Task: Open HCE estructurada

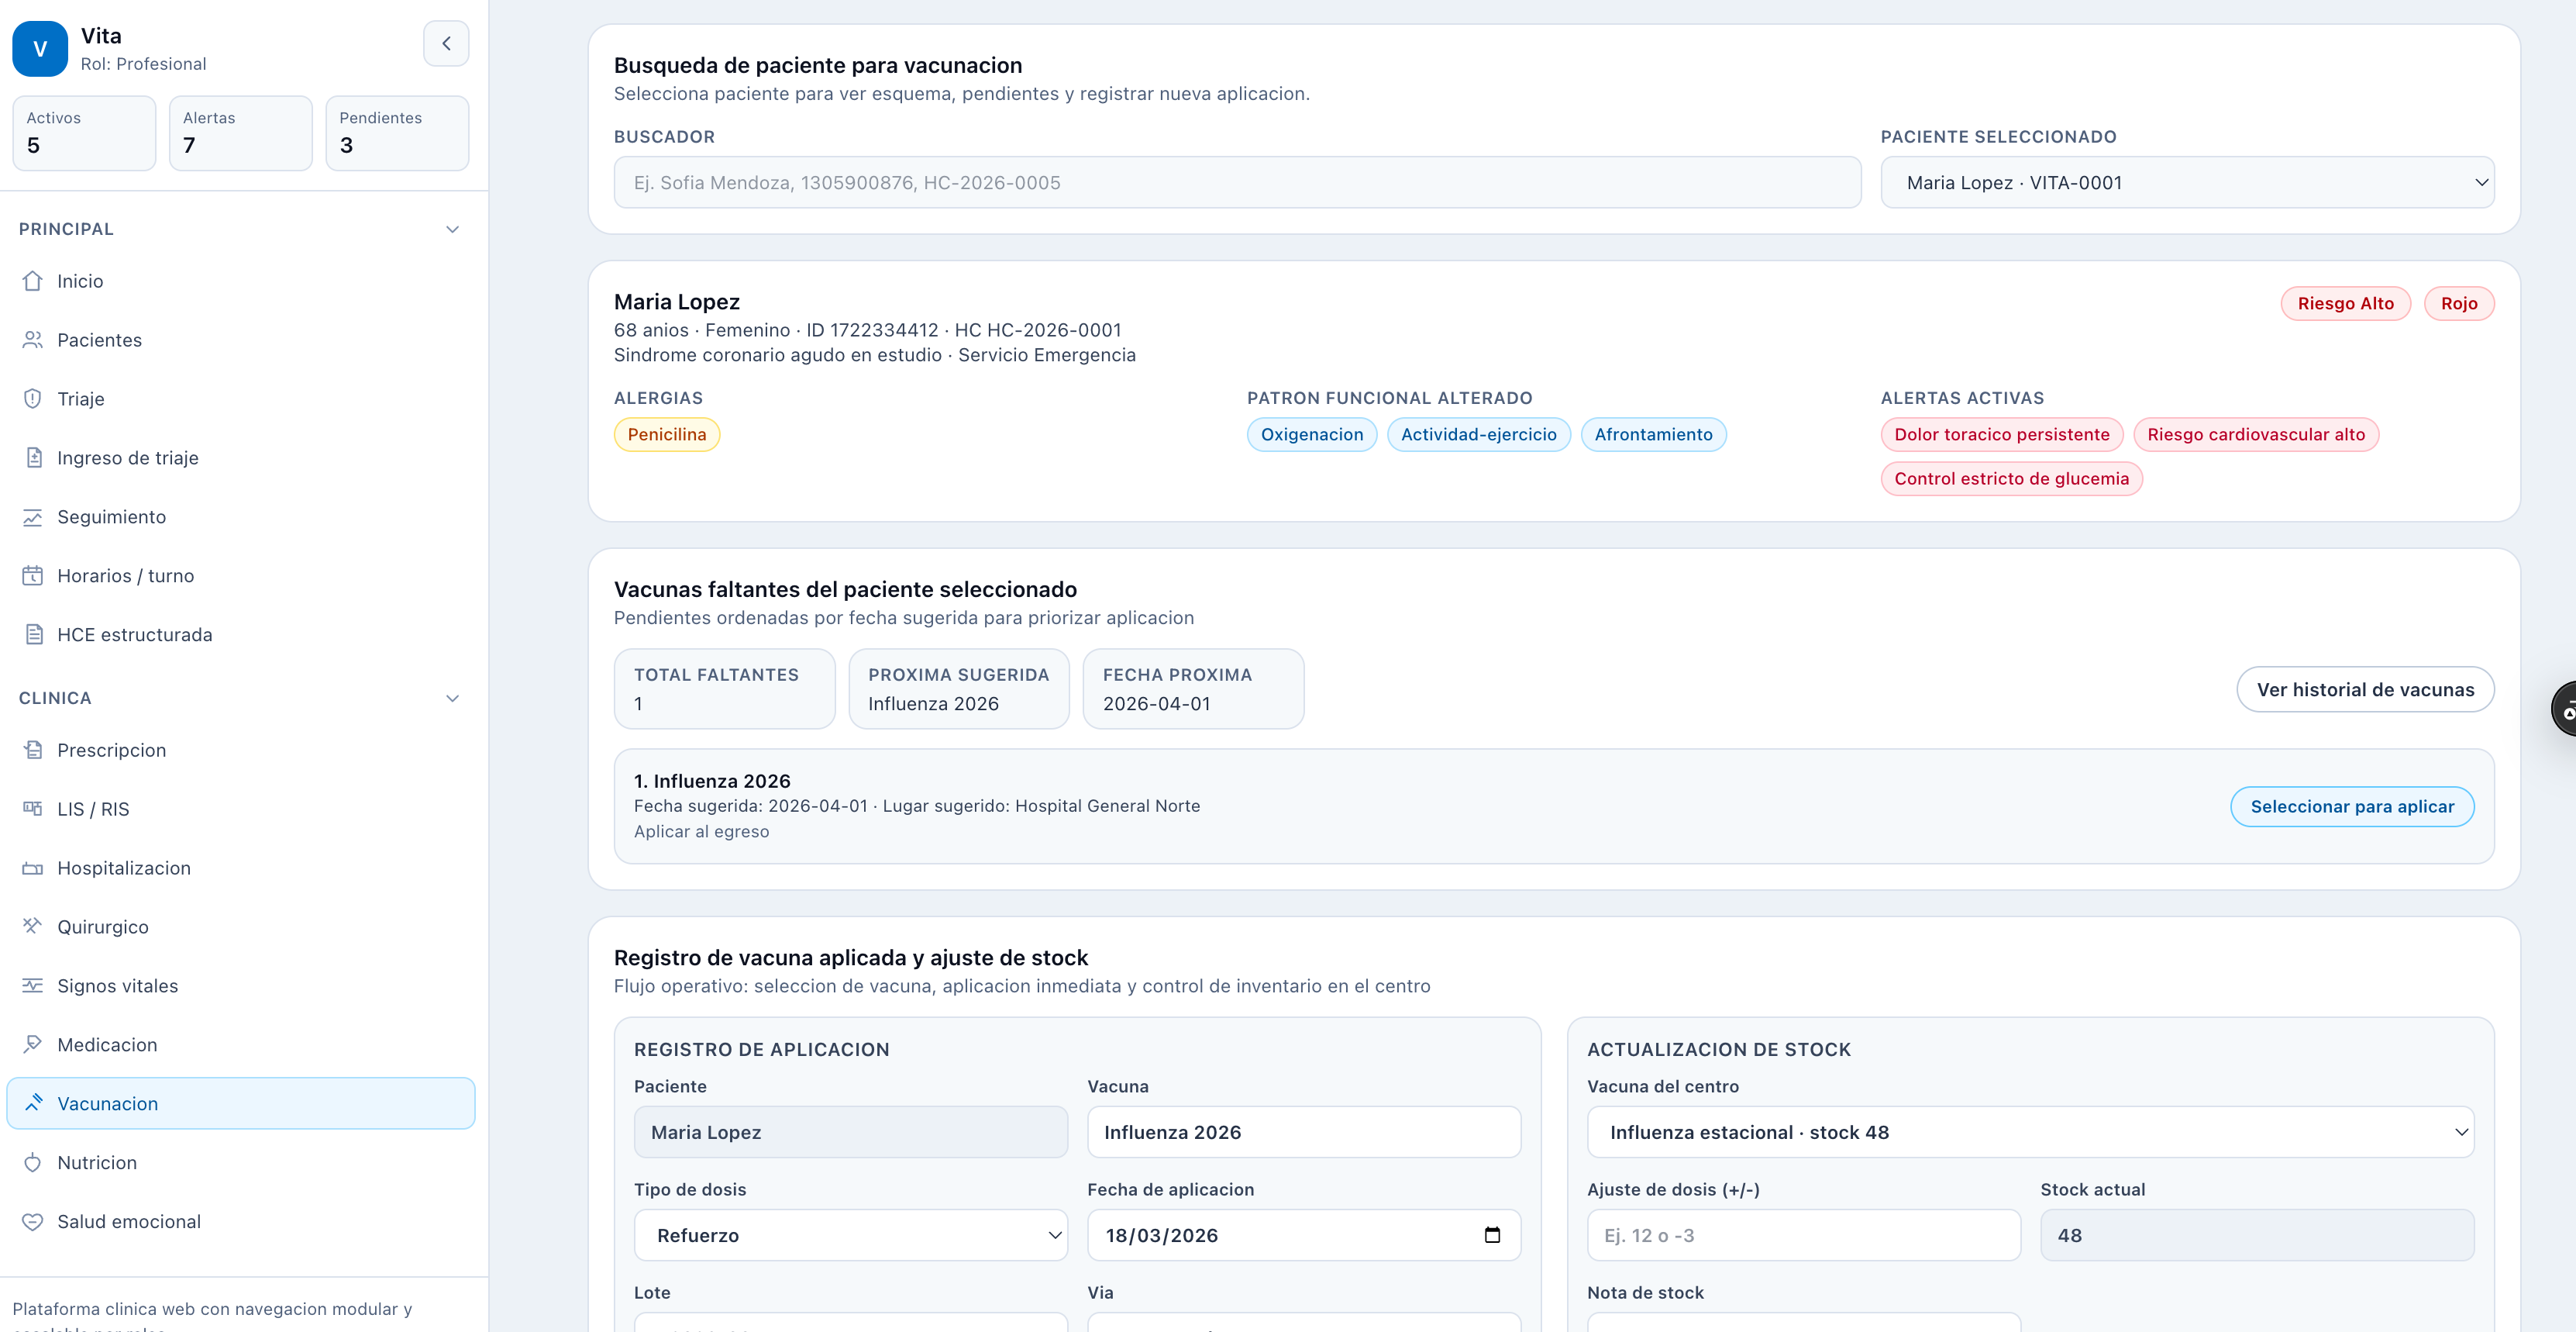Action: (x=241, y=636)
